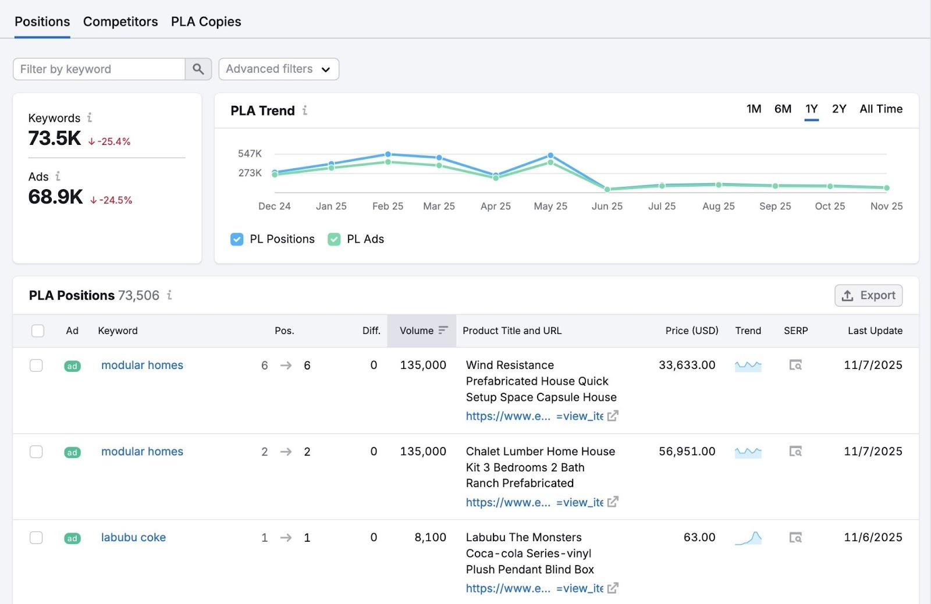
Task: Click the info icon next to Keywords metric
Action: point(90,118)
